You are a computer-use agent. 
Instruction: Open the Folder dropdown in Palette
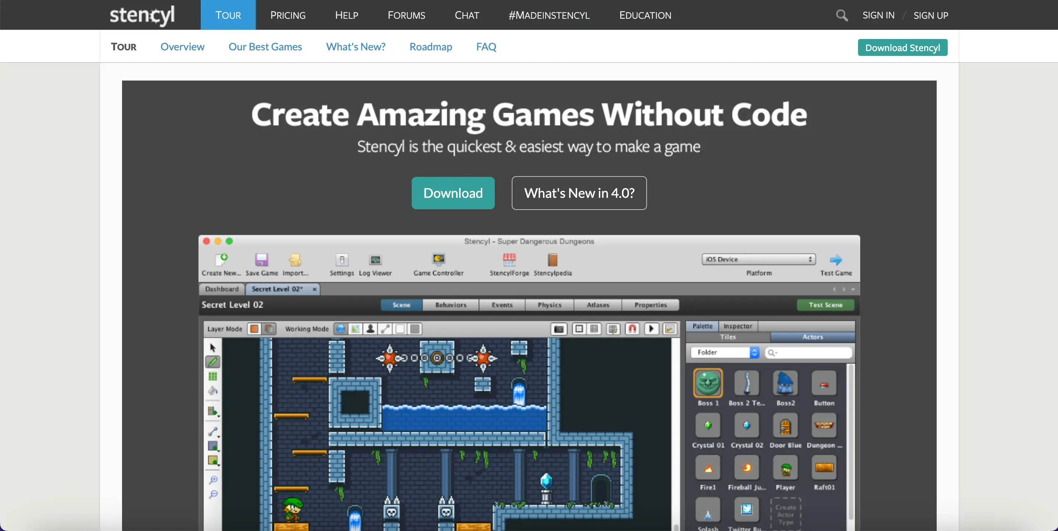point(725,352)
